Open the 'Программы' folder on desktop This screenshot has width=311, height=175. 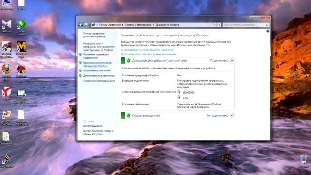tap(6, 138)
